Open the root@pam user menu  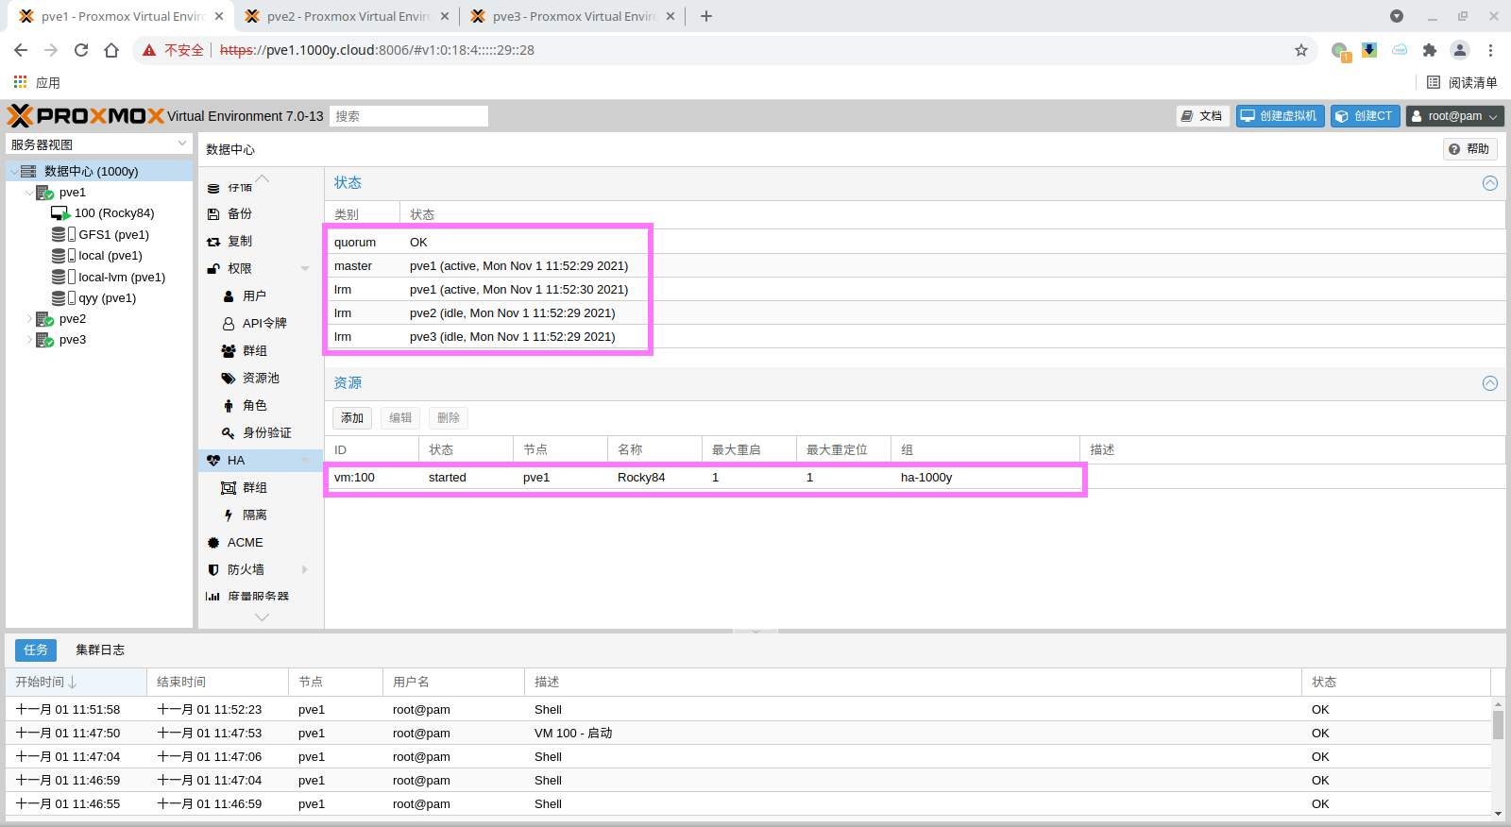tap(1454, 116)
